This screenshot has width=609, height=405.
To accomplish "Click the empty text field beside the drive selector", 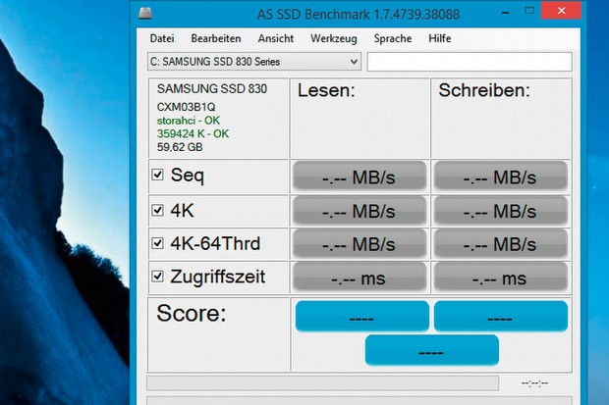I will [470, 62].
